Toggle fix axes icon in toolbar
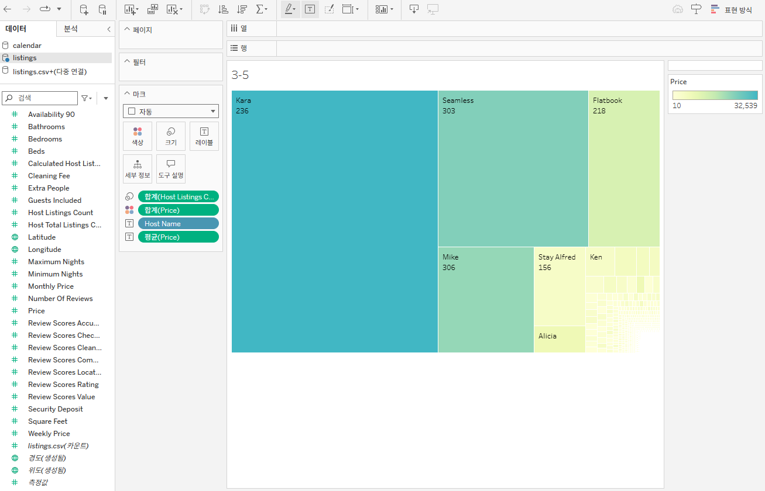The height and width of the screenshot is (491, 765). tap(329, 9)
